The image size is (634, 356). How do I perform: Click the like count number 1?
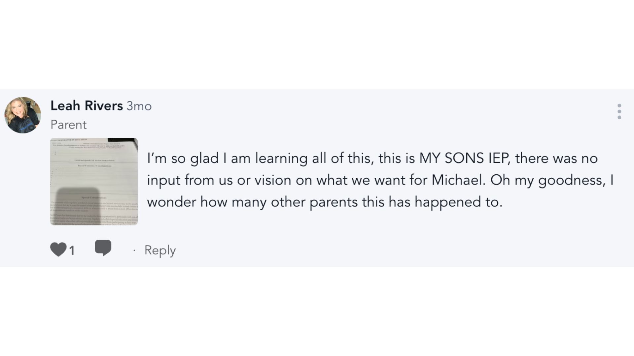tap(72, 251)
